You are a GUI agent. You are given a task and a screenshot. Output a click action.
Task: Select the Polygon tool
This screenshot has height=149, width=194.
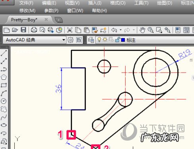coord(4,77)
